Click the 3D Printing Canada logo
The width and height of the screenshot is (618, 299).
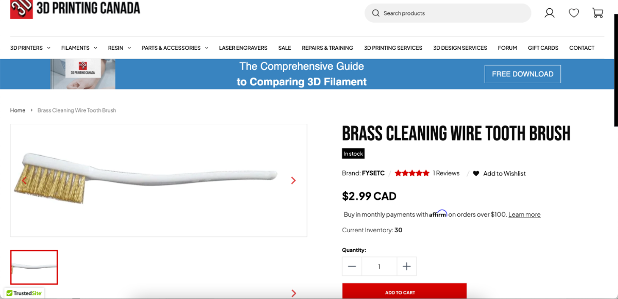pyautogui.click(x=75, y=9)
